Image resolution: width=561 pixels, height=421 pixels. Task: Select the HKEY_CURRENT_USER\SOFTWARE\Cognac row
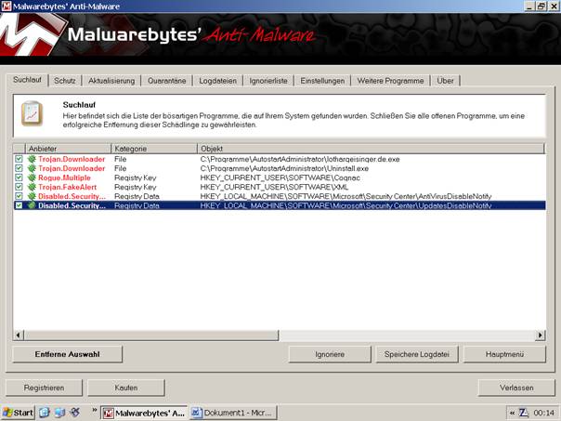[280, 178]
